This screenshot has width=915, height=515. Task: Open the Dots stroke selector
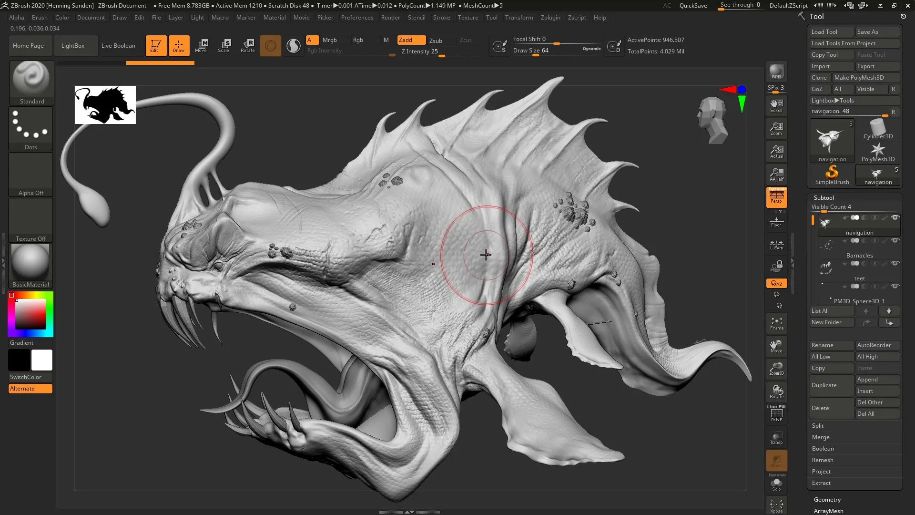[x=30, y=129]
